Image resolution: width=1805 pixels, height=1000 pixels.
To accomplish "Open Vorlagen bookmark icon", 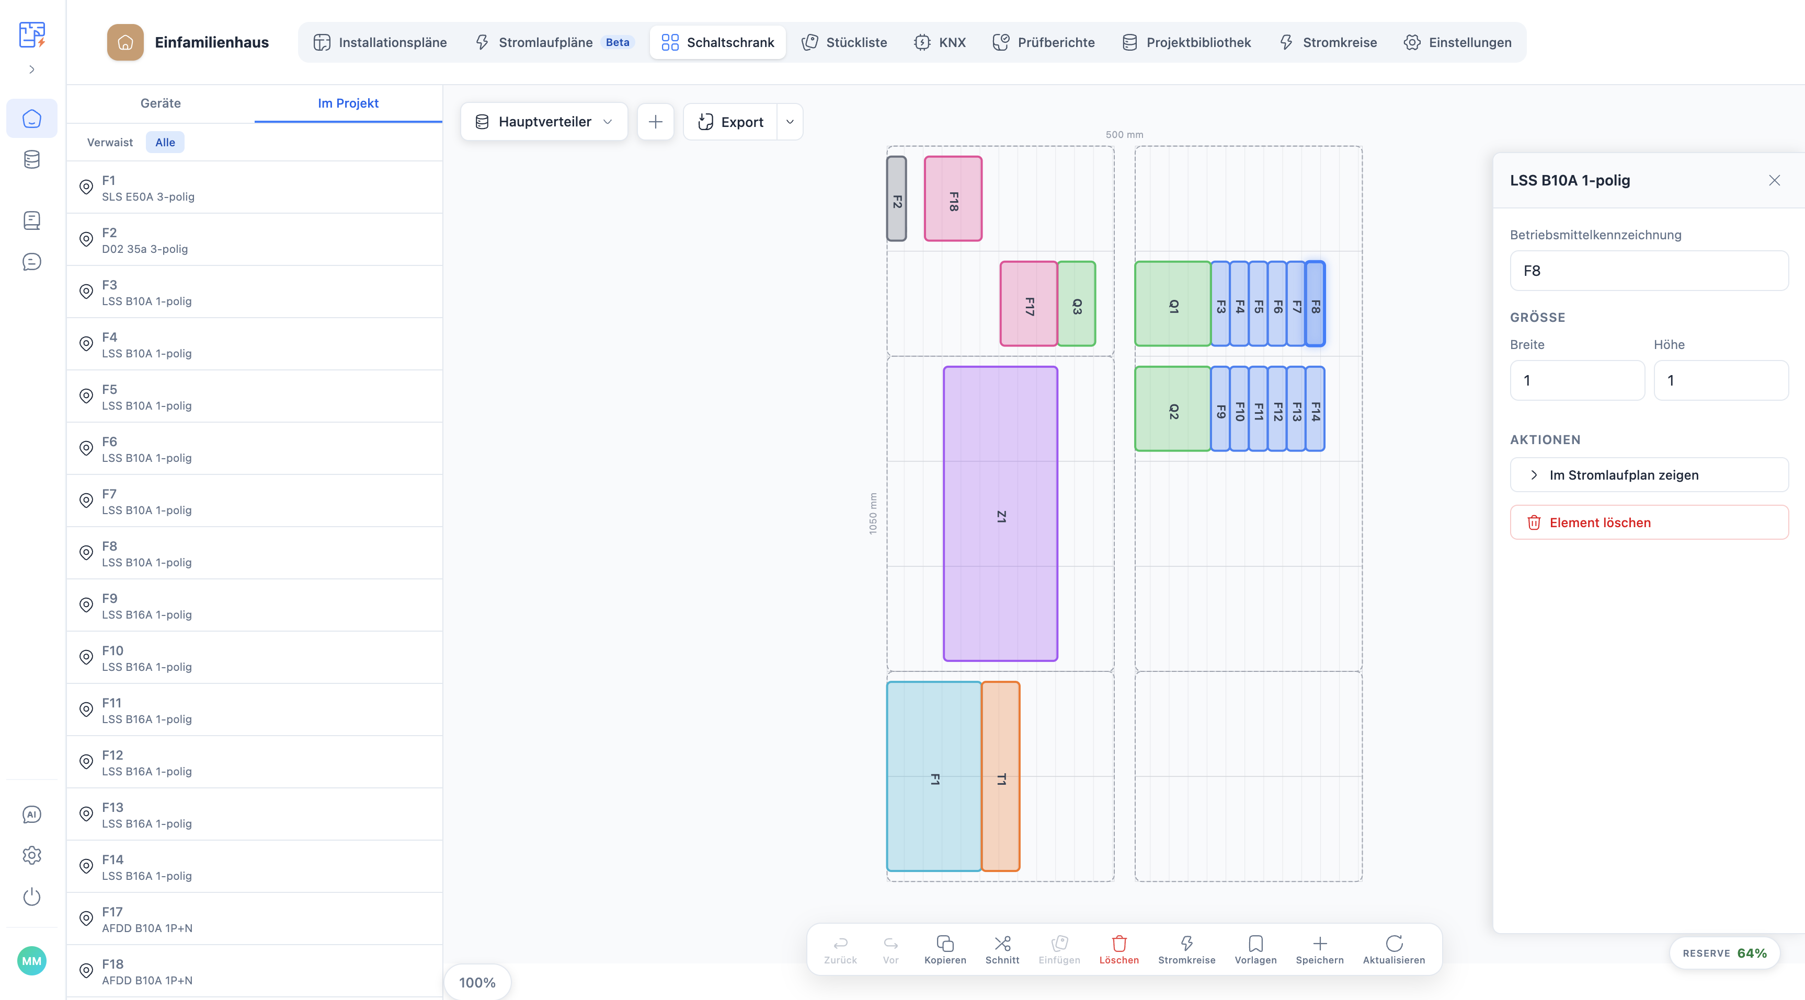I will pyautogui.click(x=1255, y=943).
